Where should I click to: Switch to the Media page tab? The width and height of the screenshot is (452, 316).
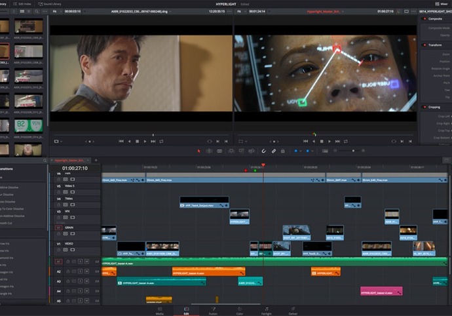pos(160,311)
